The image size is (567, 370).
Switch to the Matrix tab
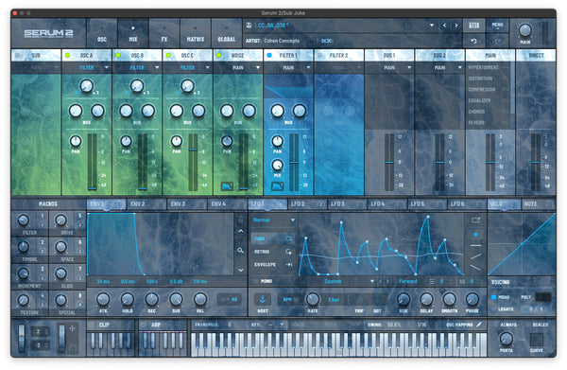click(x=196, y=33)
